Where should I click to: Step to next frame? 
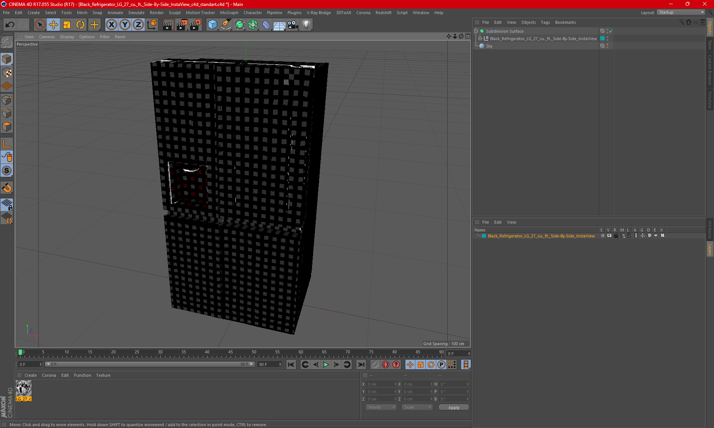click(336, 364)
